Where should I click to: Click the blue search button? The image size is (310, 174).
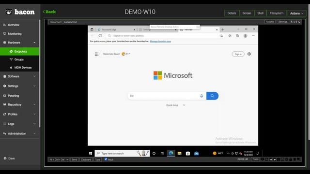(212, 96)
